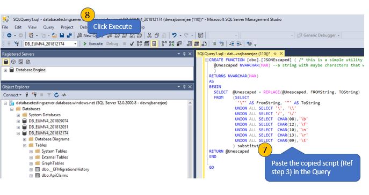Select Database Engine server type icon in Registered Servers
The height and width of the screenshot is (195, 369).
(6, 62)
